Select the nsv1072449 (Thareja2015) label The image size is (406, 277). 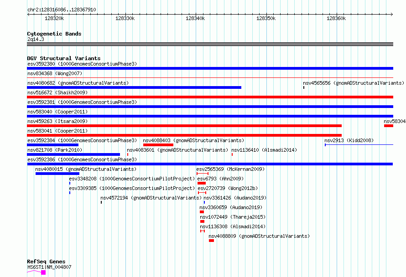tap(233, 217)
